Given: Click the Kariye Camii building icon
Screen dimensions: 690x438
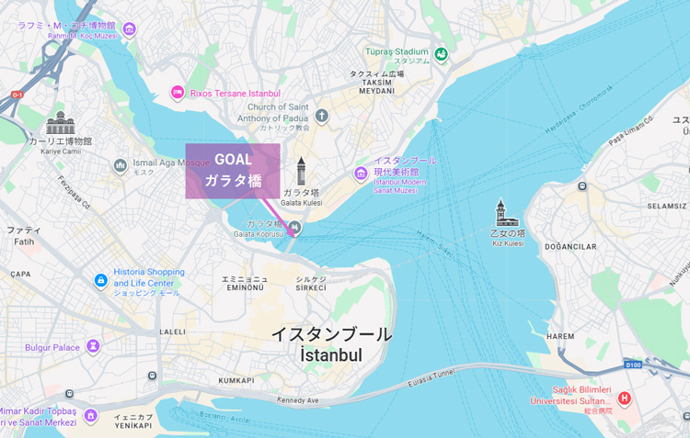Looking at the screenshot, I should coord(61,122).
